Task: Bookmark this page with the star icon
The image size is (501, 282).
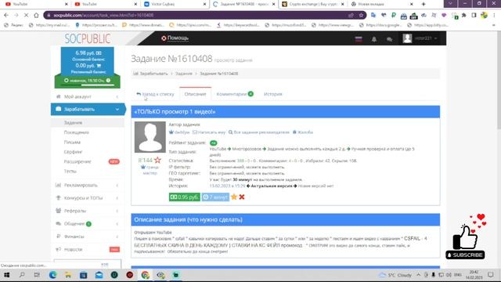Action: 361,15
